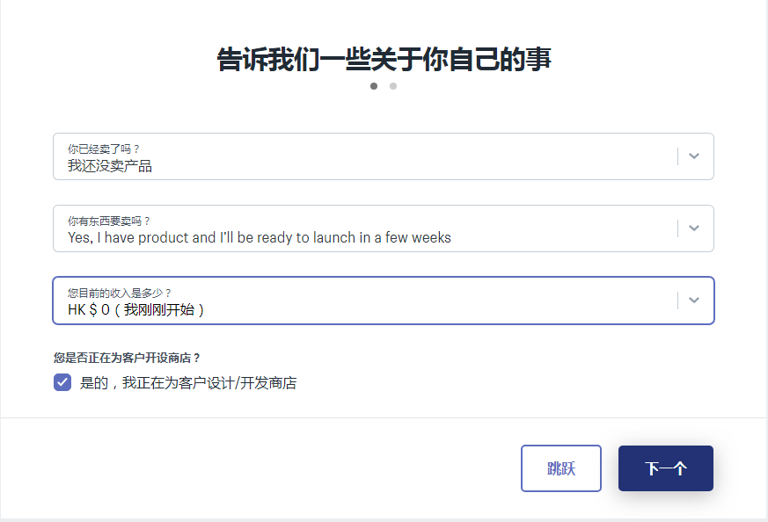Click the 您是否正在为客户开设商店 question label
The image size is (768, 522).
click(x=127, y=358)
